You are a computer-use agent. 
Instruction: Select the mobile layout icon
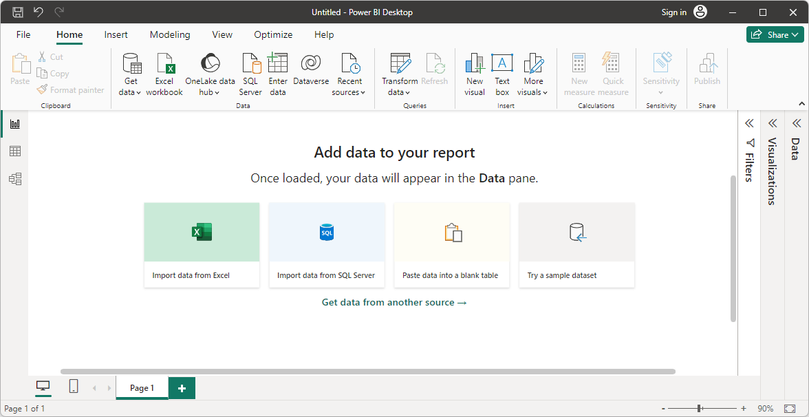pos(73,387)
